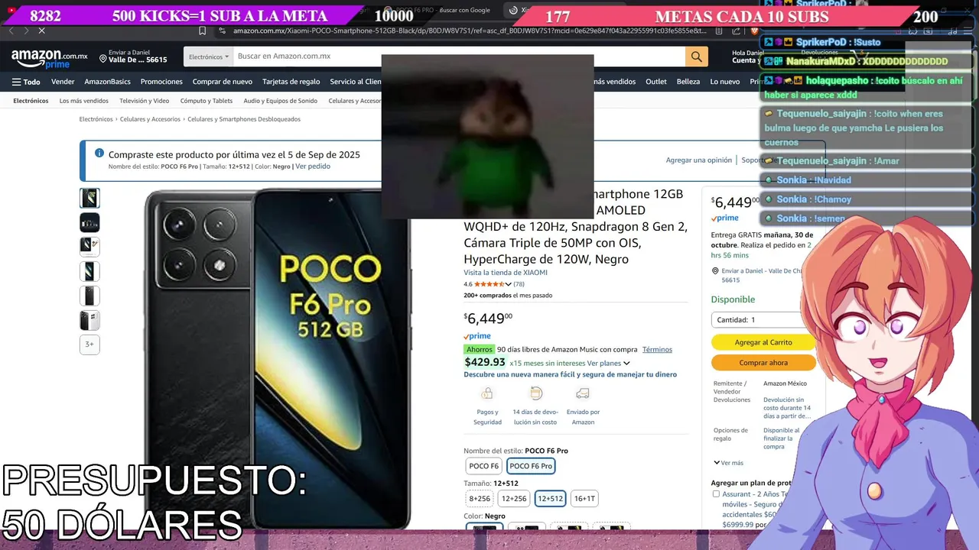
Task: Click the blue info icon in the purchase banner
Action: [x=99, y=153]
